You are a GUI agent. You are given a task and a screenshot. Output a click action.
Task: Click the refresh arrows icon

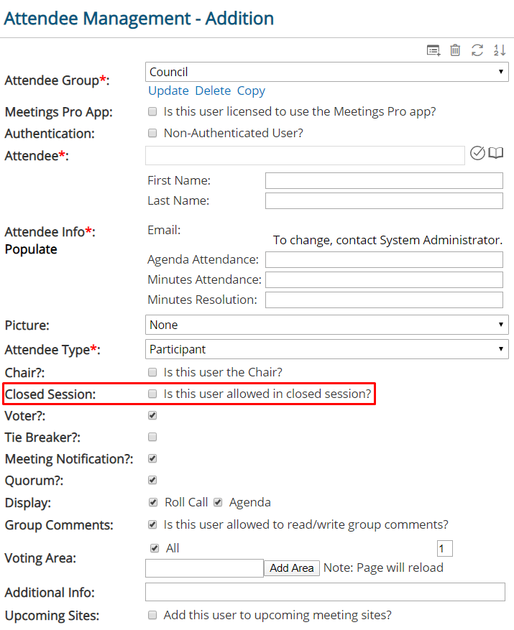pyautogui.click(x=477, y=50)
